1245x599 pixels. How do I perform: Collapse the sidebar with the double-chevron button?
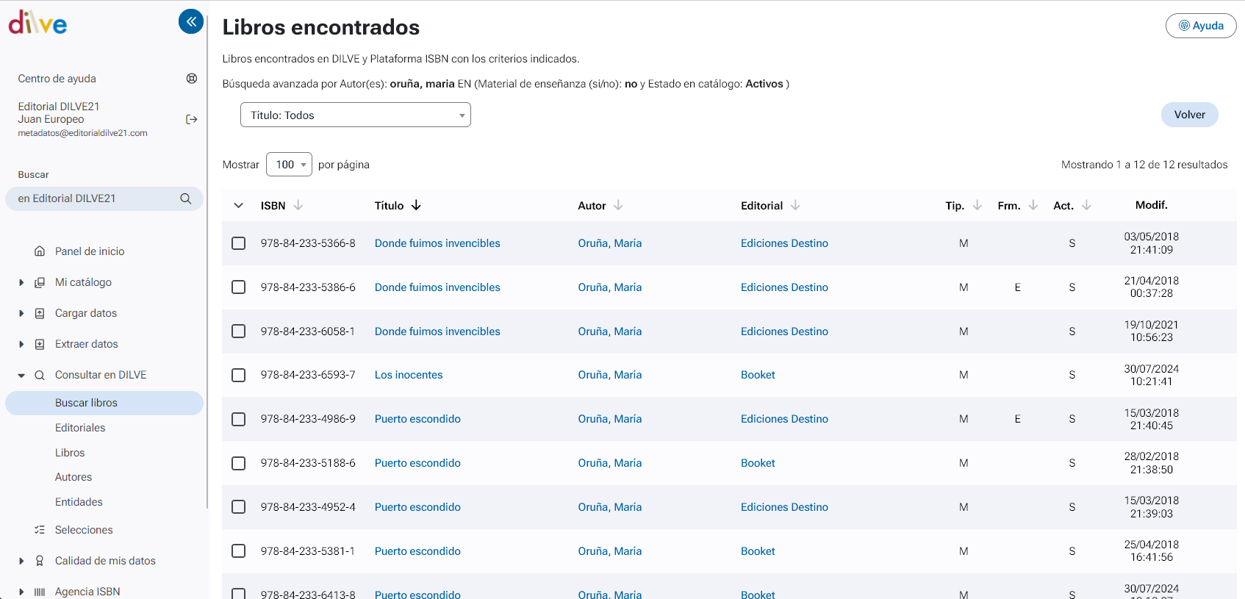tap(191, 21)
